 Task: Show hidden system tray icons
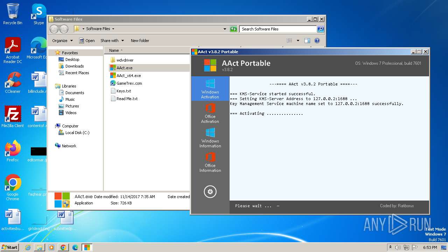click(x=391, y=247)
